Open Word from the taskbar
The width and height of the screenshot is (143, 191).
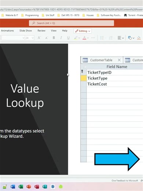click(x=13, y=187)
